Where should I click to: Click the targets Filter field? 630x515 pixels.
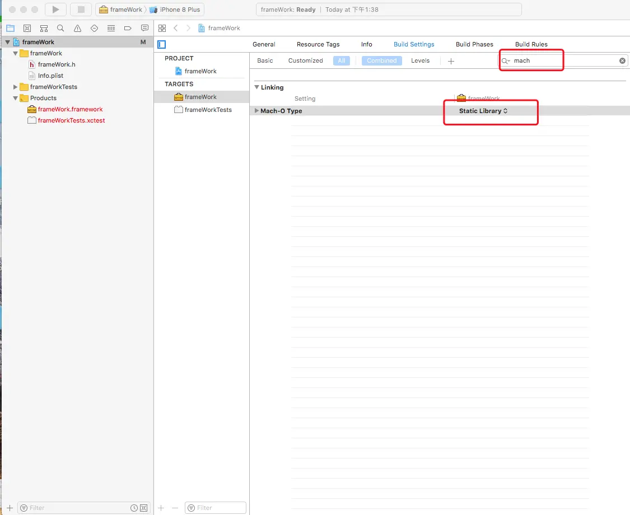(216, 508)
